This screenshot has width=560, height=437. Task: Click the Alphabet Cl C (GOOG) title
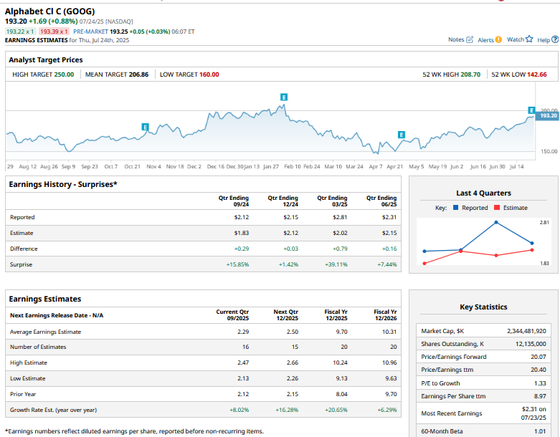[50, 11]
